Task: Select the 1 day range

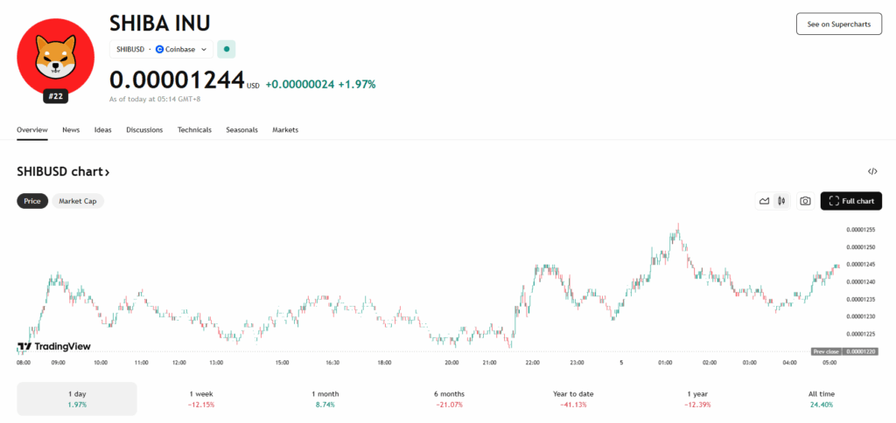Action: point(77,399)
